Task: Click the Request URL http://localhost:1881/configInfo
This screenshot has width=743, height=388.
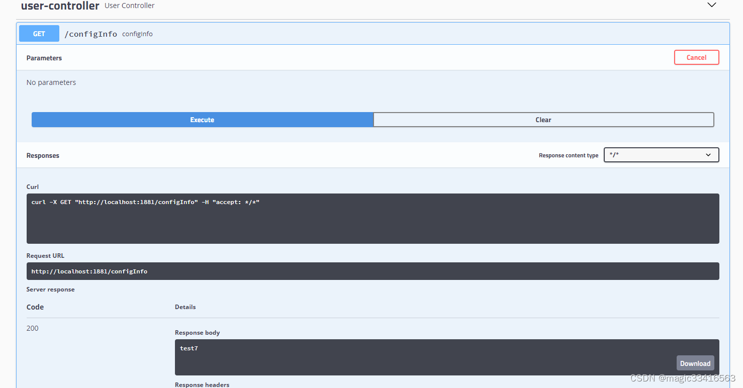Action: 373,271
